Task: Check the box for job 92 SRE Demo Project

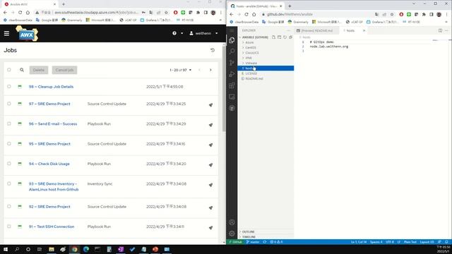Action: (9, 207)
